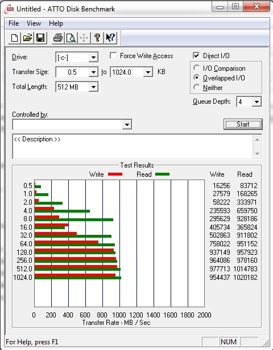Screen dimensions: 273x350
Task: Click the Description scrollbar up arrow
Action: coord(257,140)
